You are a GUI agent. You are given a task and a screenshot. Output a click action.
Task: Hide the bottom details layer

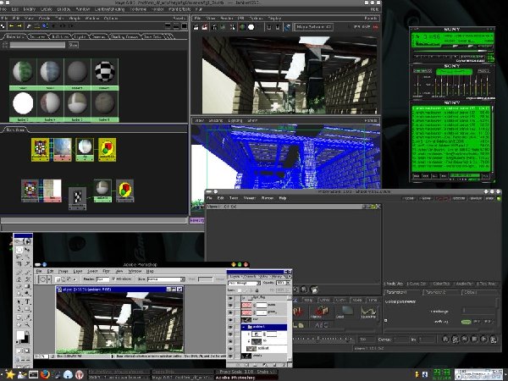[x=230, y=356]
